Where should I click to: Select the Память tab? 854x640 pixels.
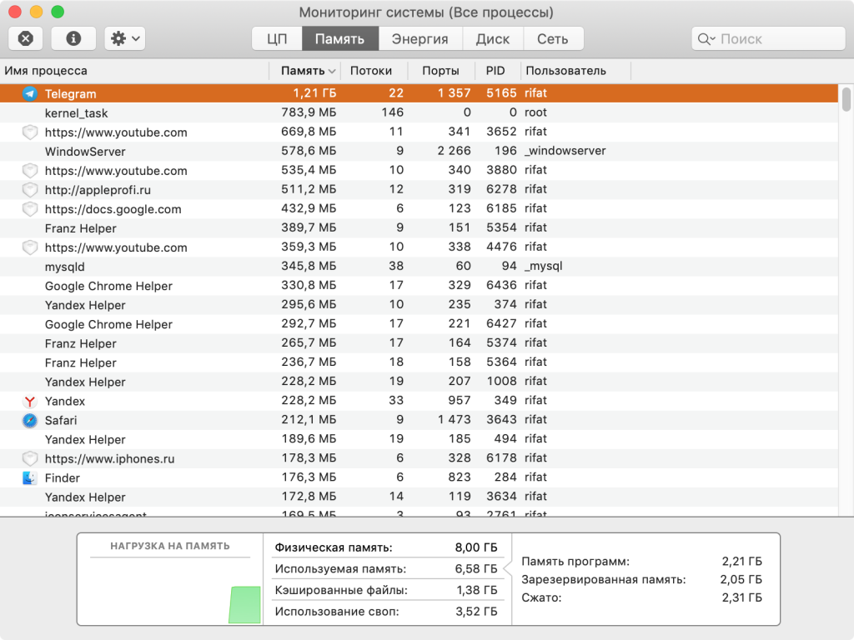(340, 38)
